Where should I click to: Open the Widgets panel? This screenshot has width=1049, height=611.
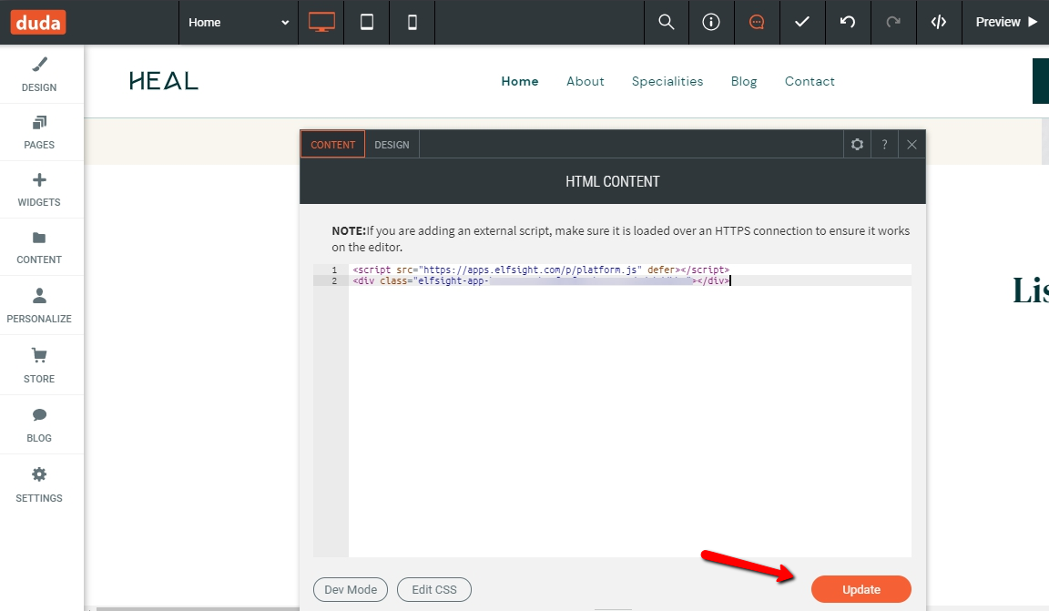click(x=39, y=189)
